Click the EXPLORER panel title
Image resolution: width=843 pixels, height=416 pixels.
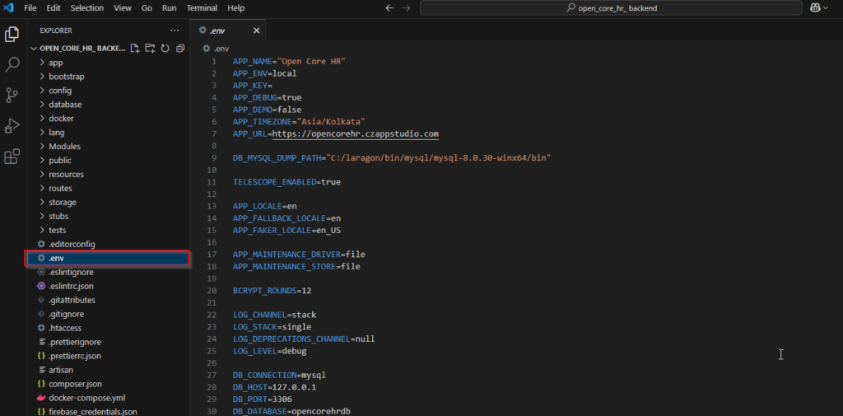click(x=56, y=30)
